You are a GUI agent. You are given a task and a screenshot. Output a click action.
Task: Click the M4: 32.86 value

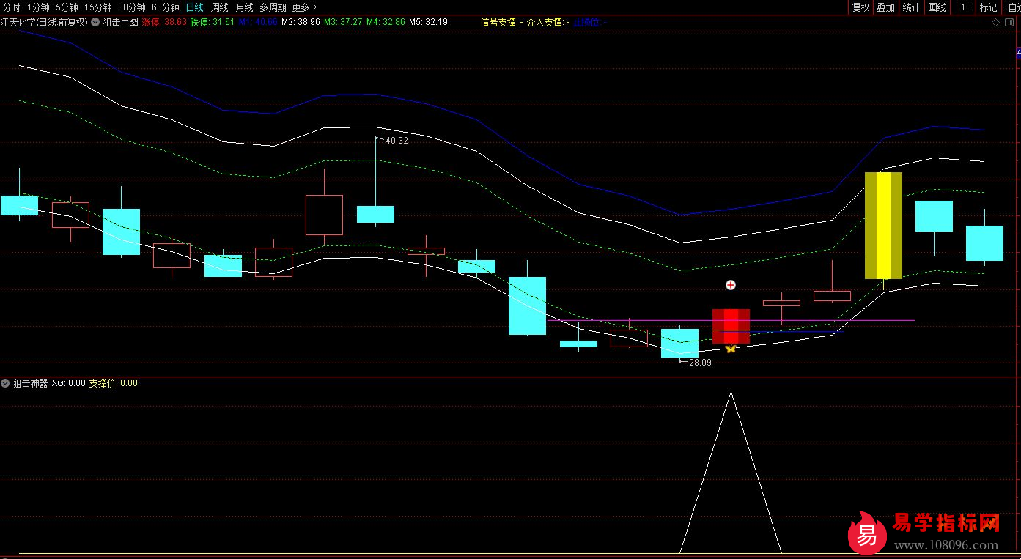(386, 22)
